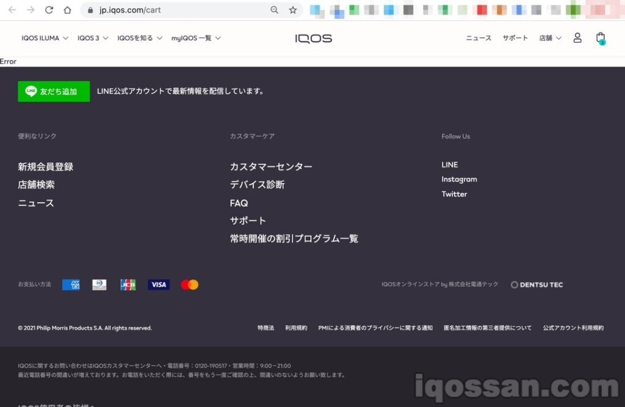Expand the 店舗 dropdown

tap(550, 38)
